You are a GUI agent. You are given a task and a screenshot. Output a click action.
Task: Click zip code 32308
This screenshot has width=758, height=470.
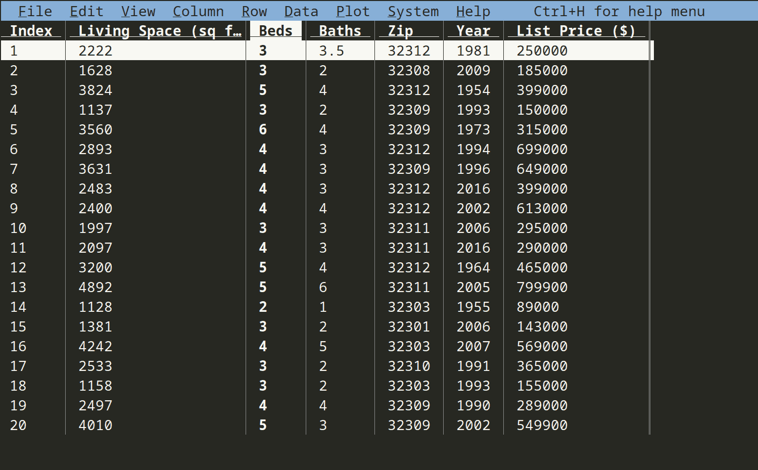click(x=409, y=70)
